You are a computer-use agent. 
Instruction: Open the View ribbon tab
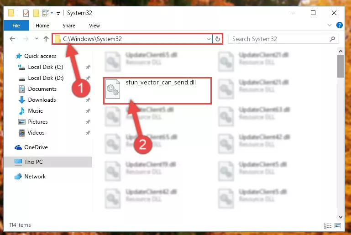(x=94, y=26)
